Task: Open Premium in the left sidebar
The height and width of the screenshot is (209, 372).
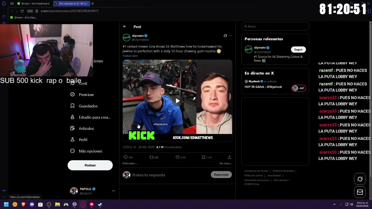Action: coord(82,95)
